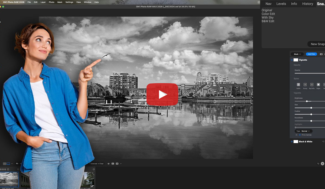Click the mask icon beside Add Filter
Screen dimensions: 325x189
click(x=321, y=54)
